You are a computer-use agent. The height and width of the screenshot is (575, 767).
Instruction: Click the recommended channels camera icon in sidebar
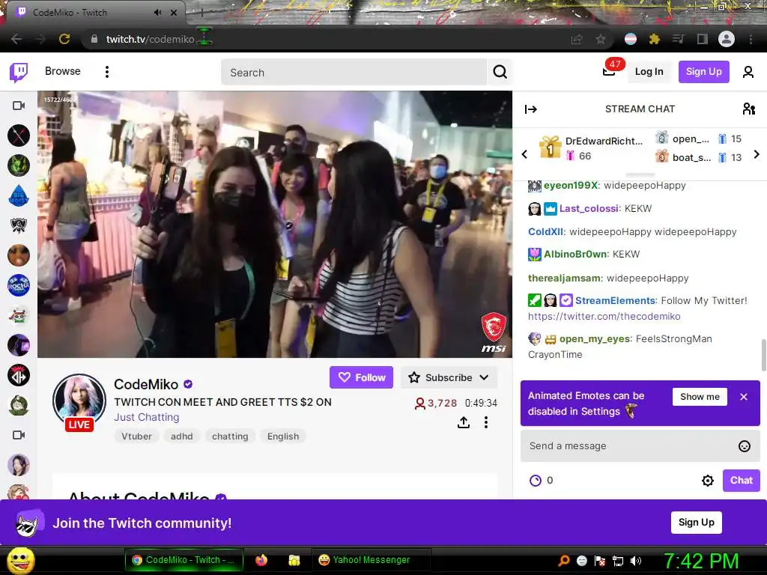pyautogui.click(x=19, y=435)
